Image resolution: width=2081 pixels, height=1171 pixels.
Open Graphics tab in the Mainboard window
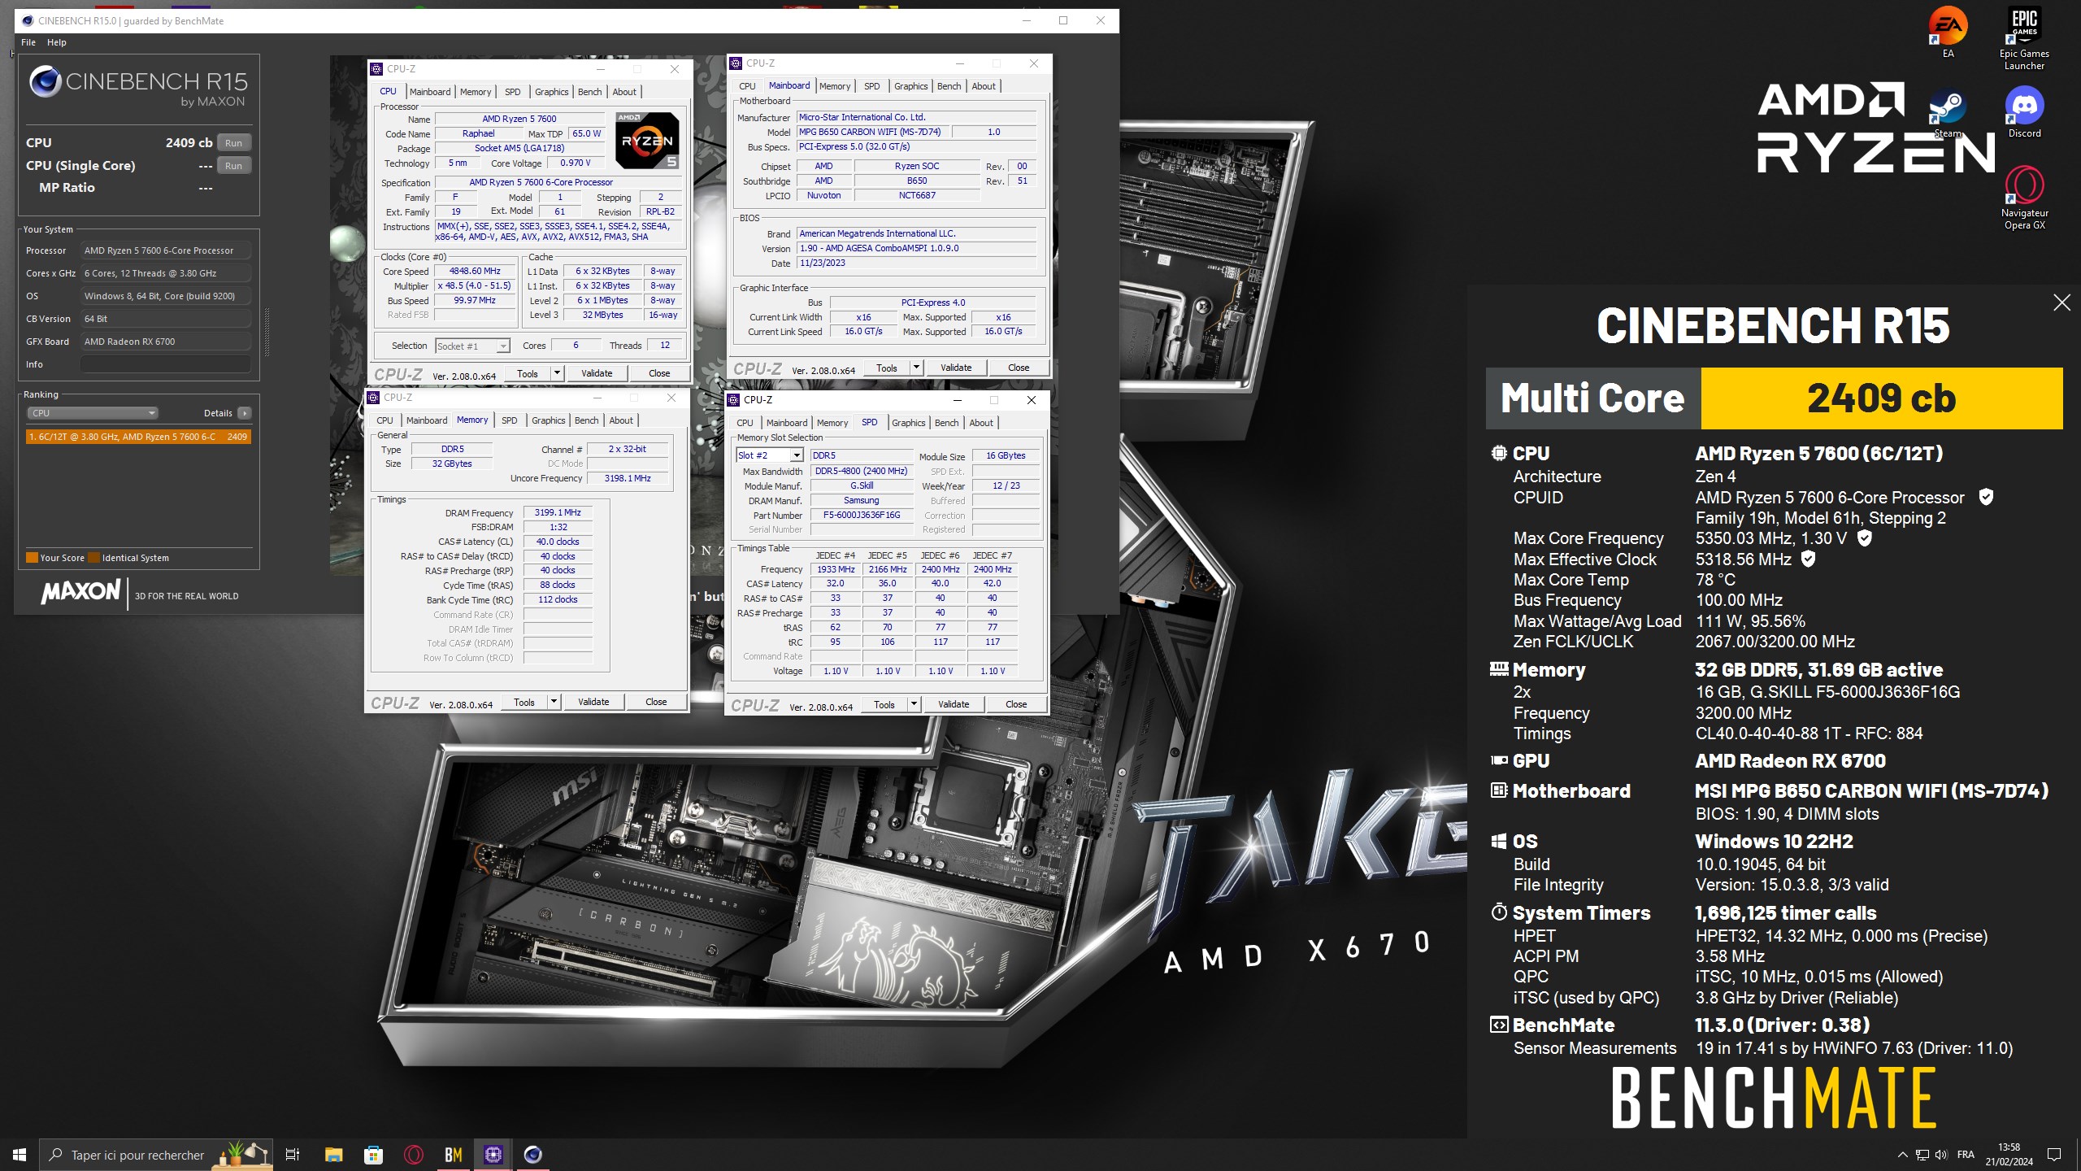pyautogui.click(x=910, y=86)
